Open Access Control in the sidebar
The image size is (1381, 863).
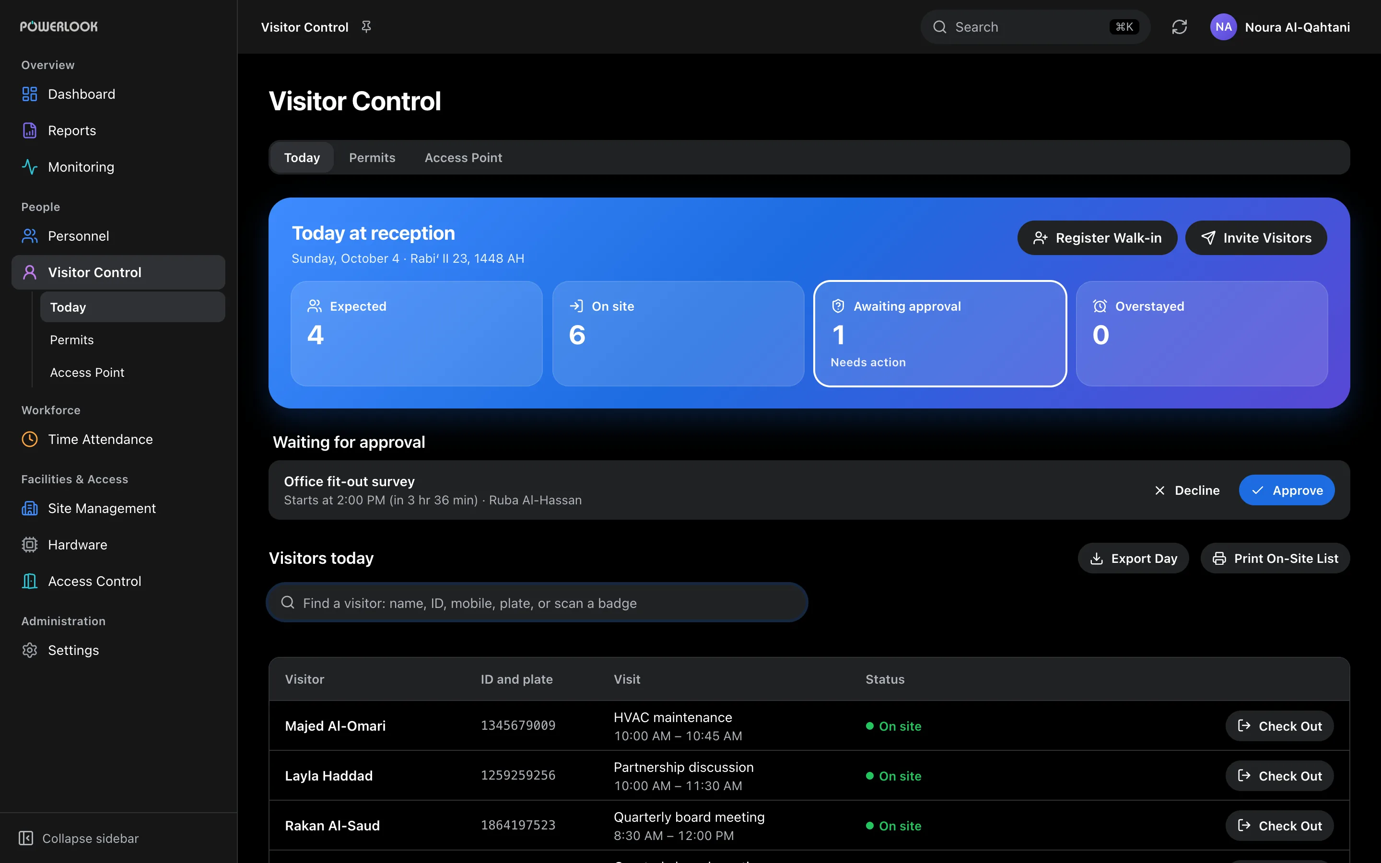click(118, 581)
